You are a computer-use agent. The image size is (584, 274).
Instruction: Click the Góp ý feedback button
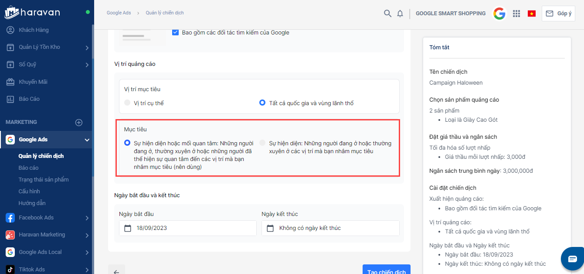(x=558, y=14)
